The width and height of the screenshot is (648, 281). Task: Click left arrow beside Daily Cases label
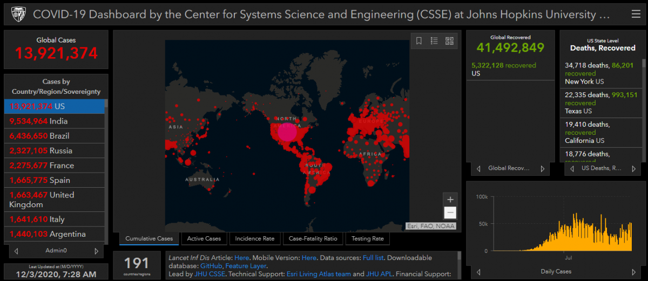478,271
